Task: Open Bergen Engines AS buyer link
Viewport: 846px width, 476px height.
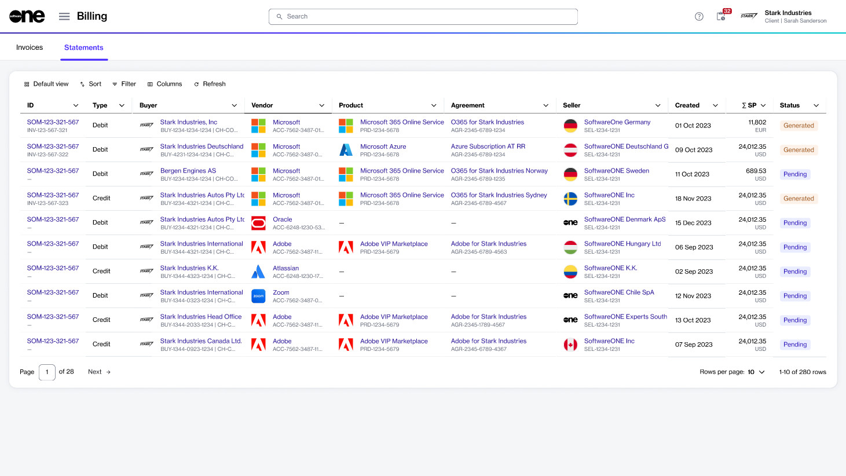Action: (x=188, y=171)
